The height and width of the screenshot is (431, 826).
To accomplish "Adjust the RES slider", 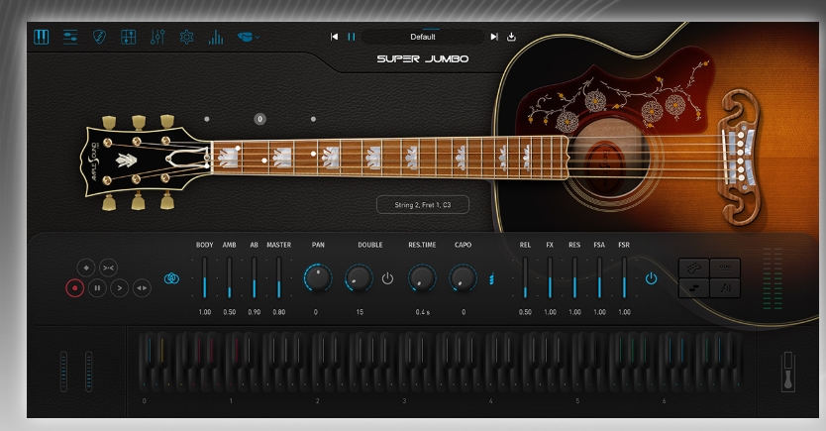I will pos(574,278).
